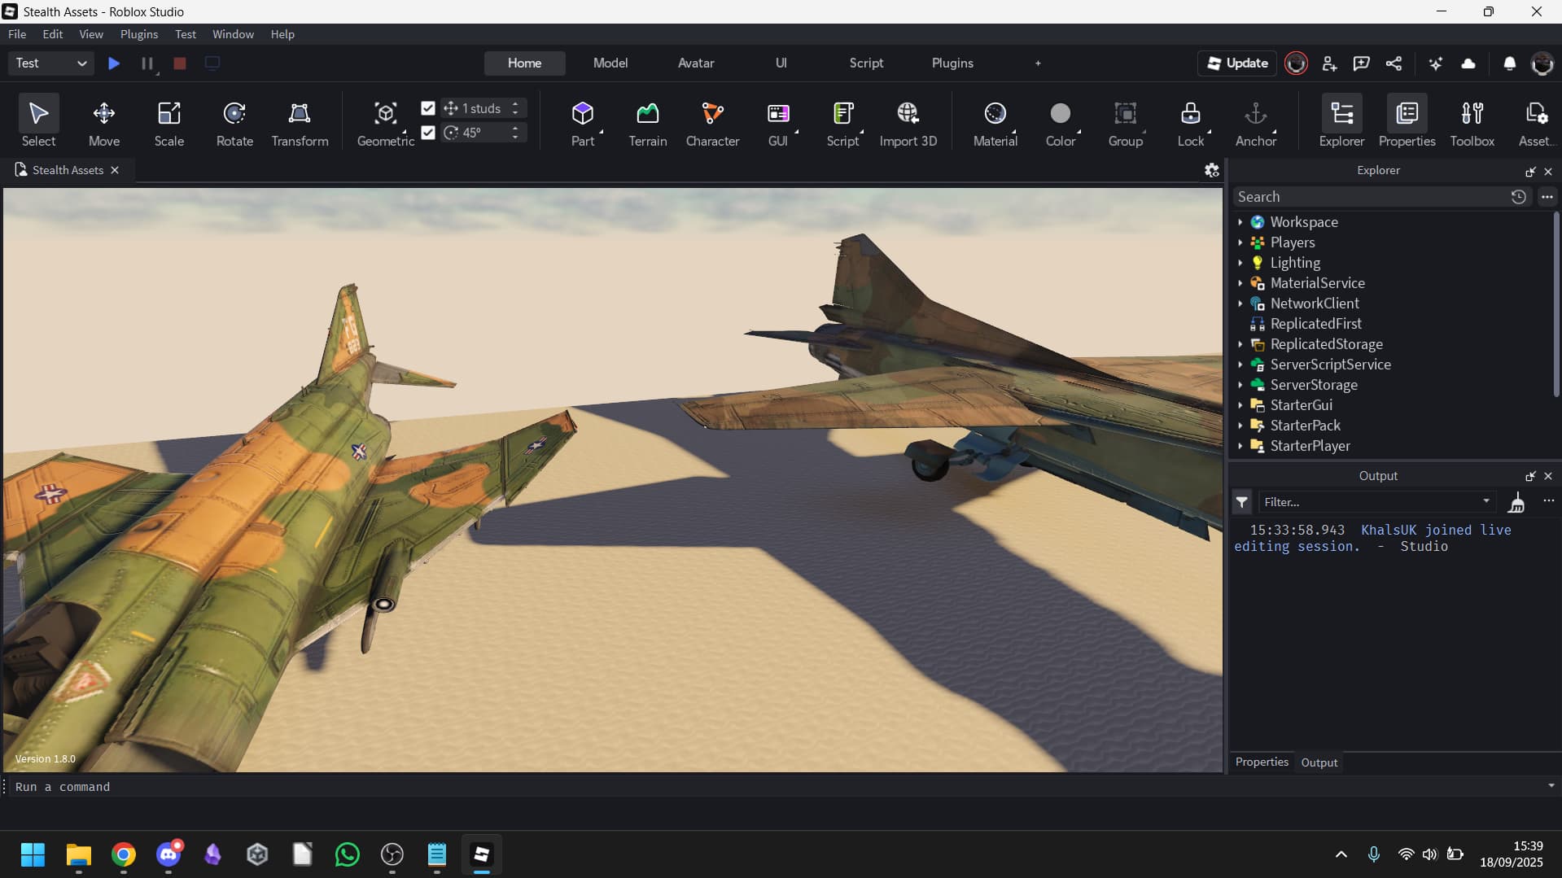The image size is (1562, 878).
Task: Toggle rotation snapping checkbox for 45°
Action: point(428,133)
